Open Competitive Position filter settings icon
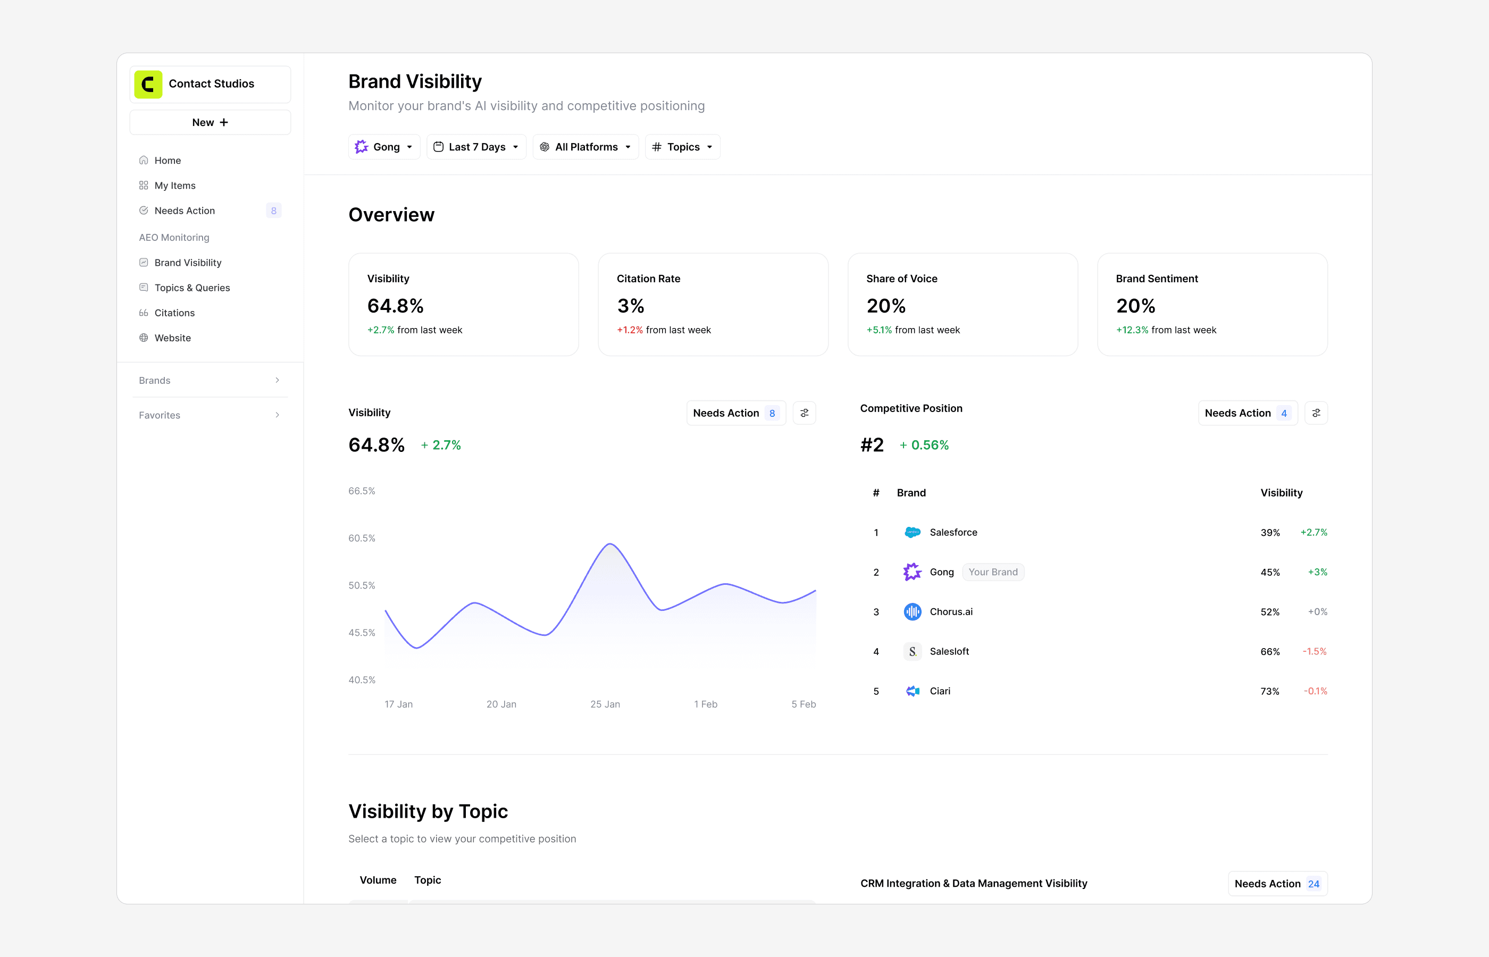Image resolution: width=1489 pixels, height=957 pixels. click(x=1316, y=413)
